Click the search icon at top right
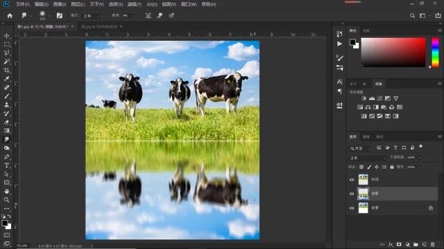The width and height of the screenshot is (444, 249). coord(413,16)
